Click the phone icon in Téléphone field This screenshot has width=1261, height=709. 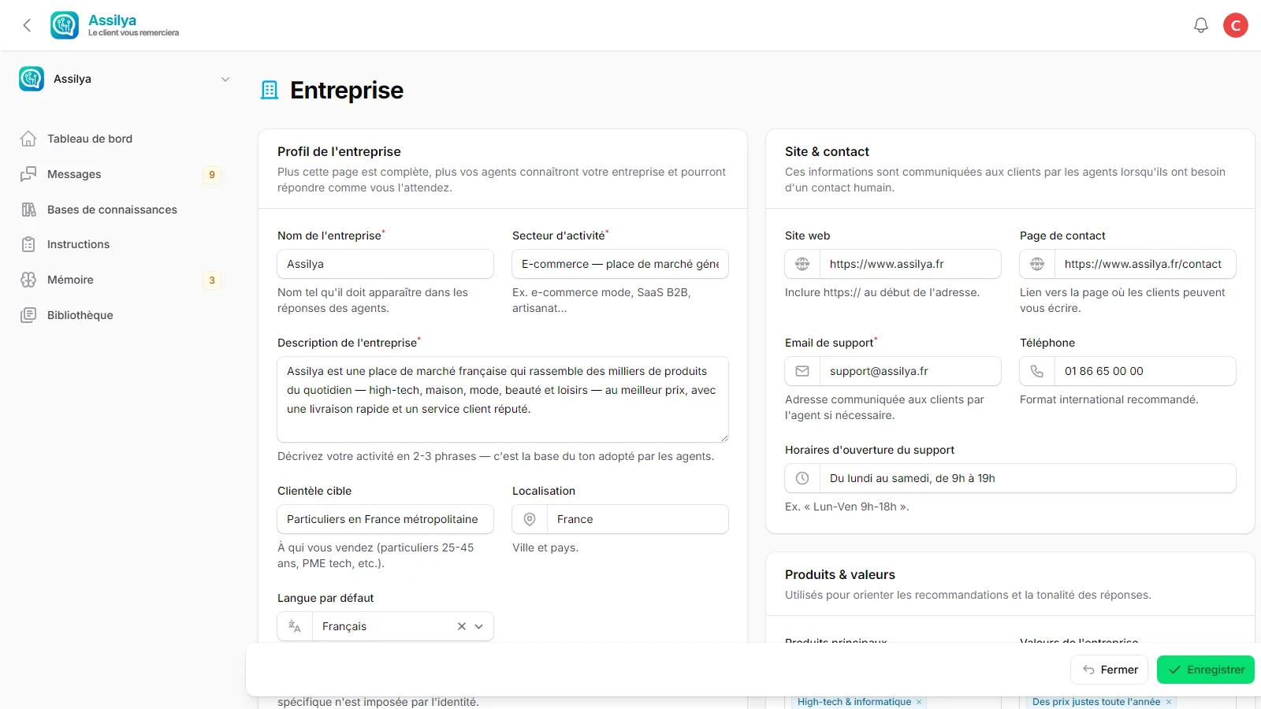point(1037,371)
